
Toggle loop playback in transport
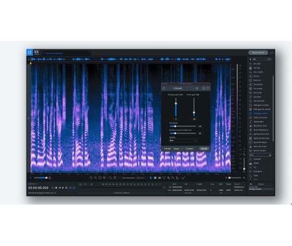(x=70, y=188)
